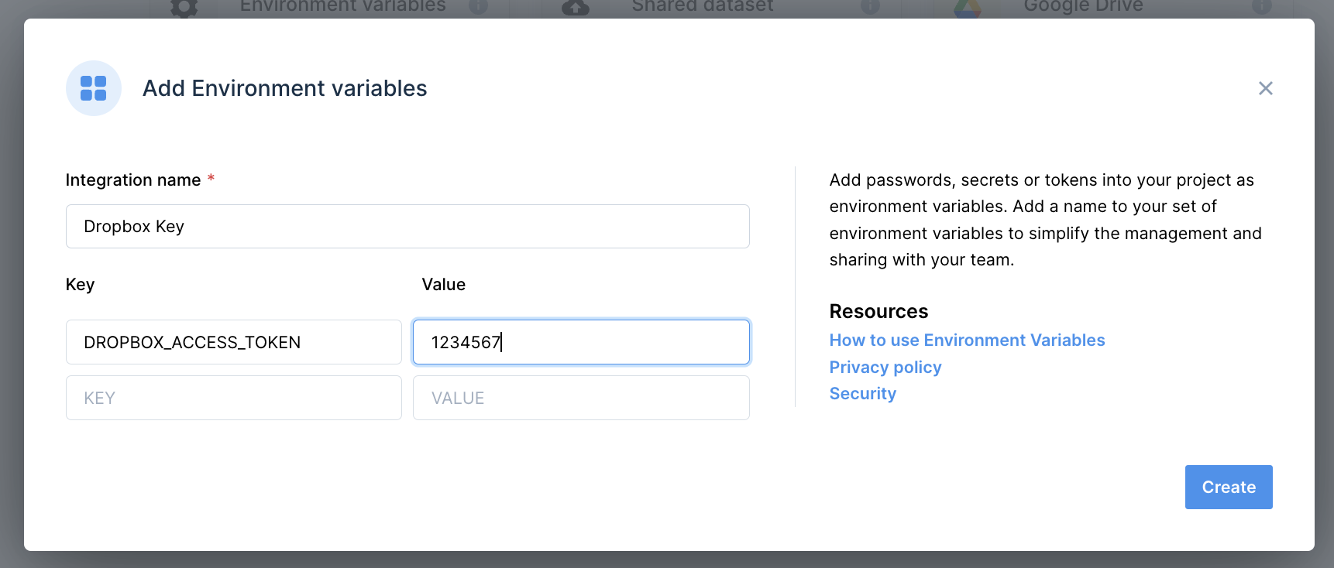Click the empty KEY placeholder field
Screen dimensions: 1334x568
tap(234, 398)
